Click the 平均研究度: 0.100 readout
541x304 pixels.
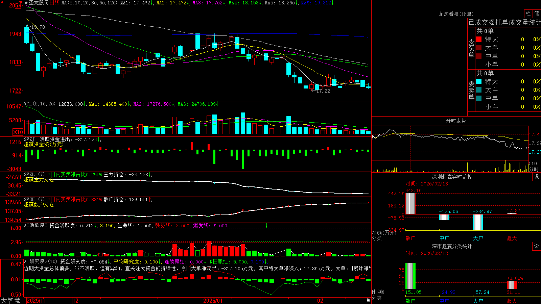pos(138,261)
